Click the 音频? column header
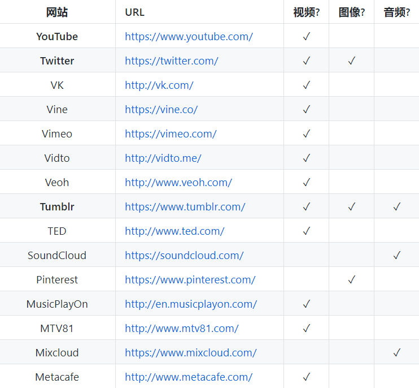This screenshot has height=388, width=419. point(397,12)
